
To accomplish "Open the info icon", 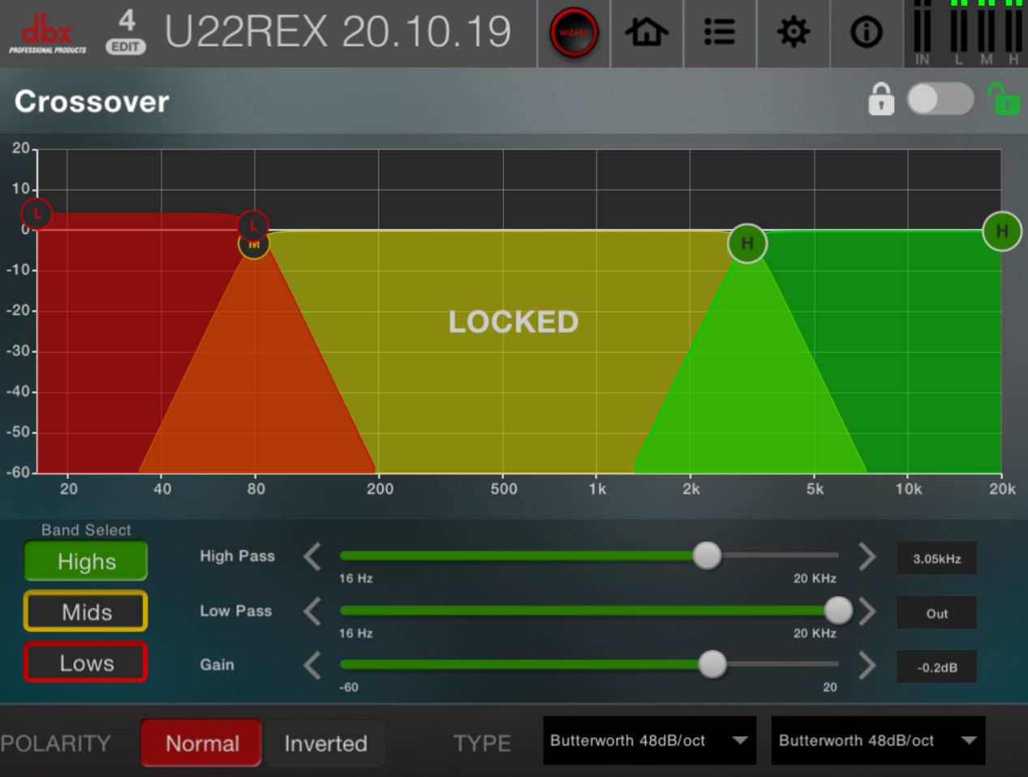I will (x=866, y=33).
